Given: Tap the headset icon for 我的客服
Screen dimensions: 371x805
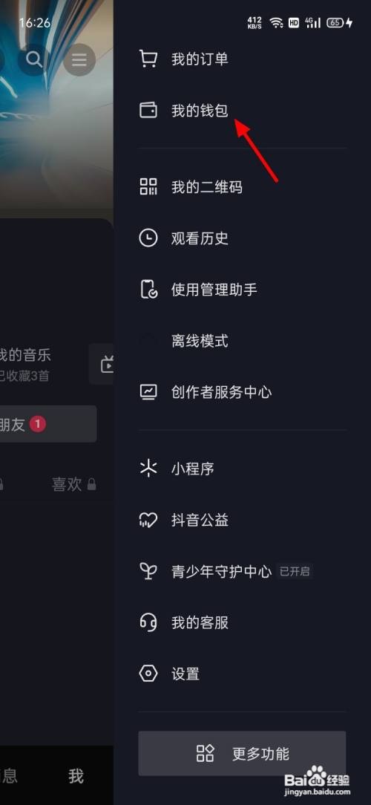Looking at the screenshot, I should (x=148, y=623).
